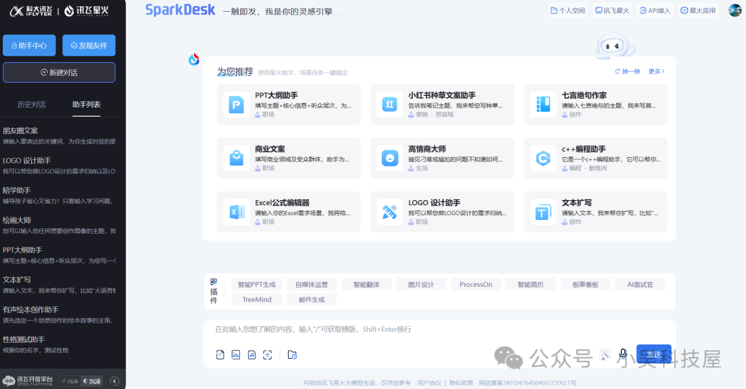Start a new chat with 新建对话
The height and width of the screenshot is (389, 746).
tap(59, 72)
